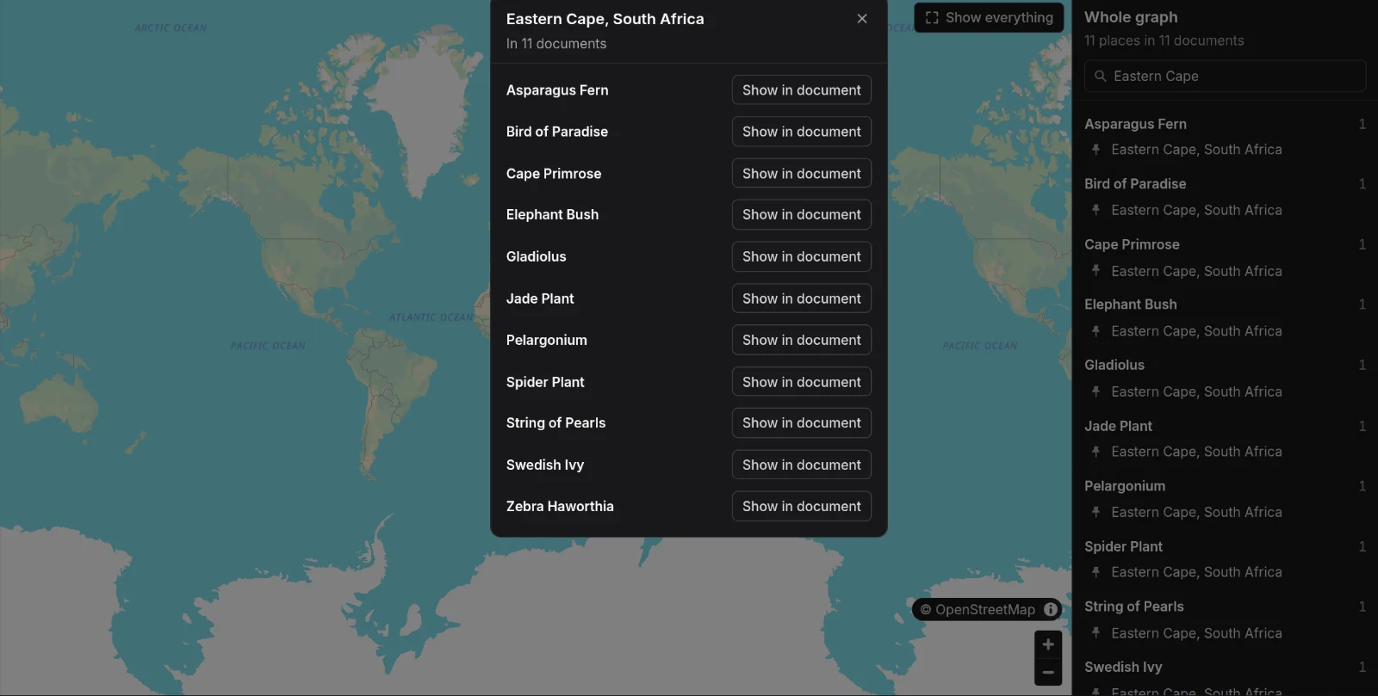Click pin icon under Jade Plant
Screen dimensions: 1378x696
[1096, 452]
